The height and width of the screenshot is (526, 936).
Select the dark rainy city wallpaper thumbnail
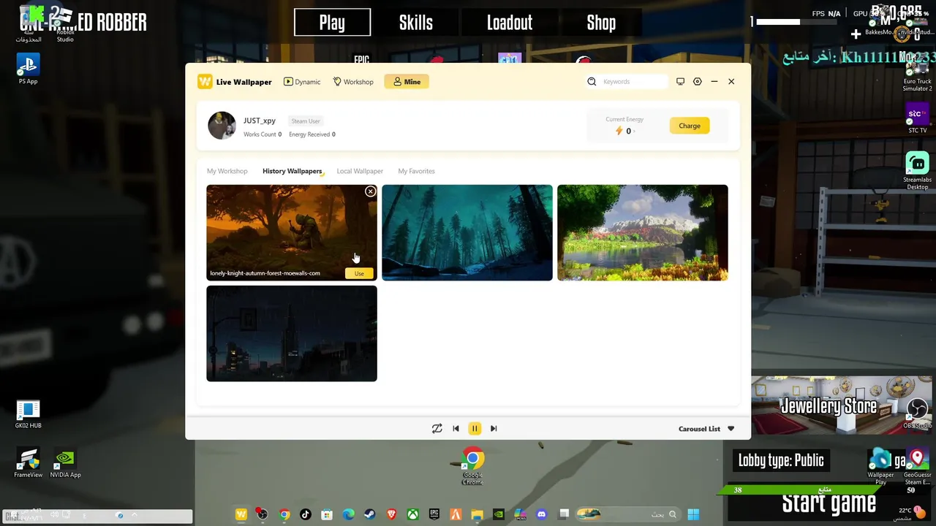[x=292, y=334]
